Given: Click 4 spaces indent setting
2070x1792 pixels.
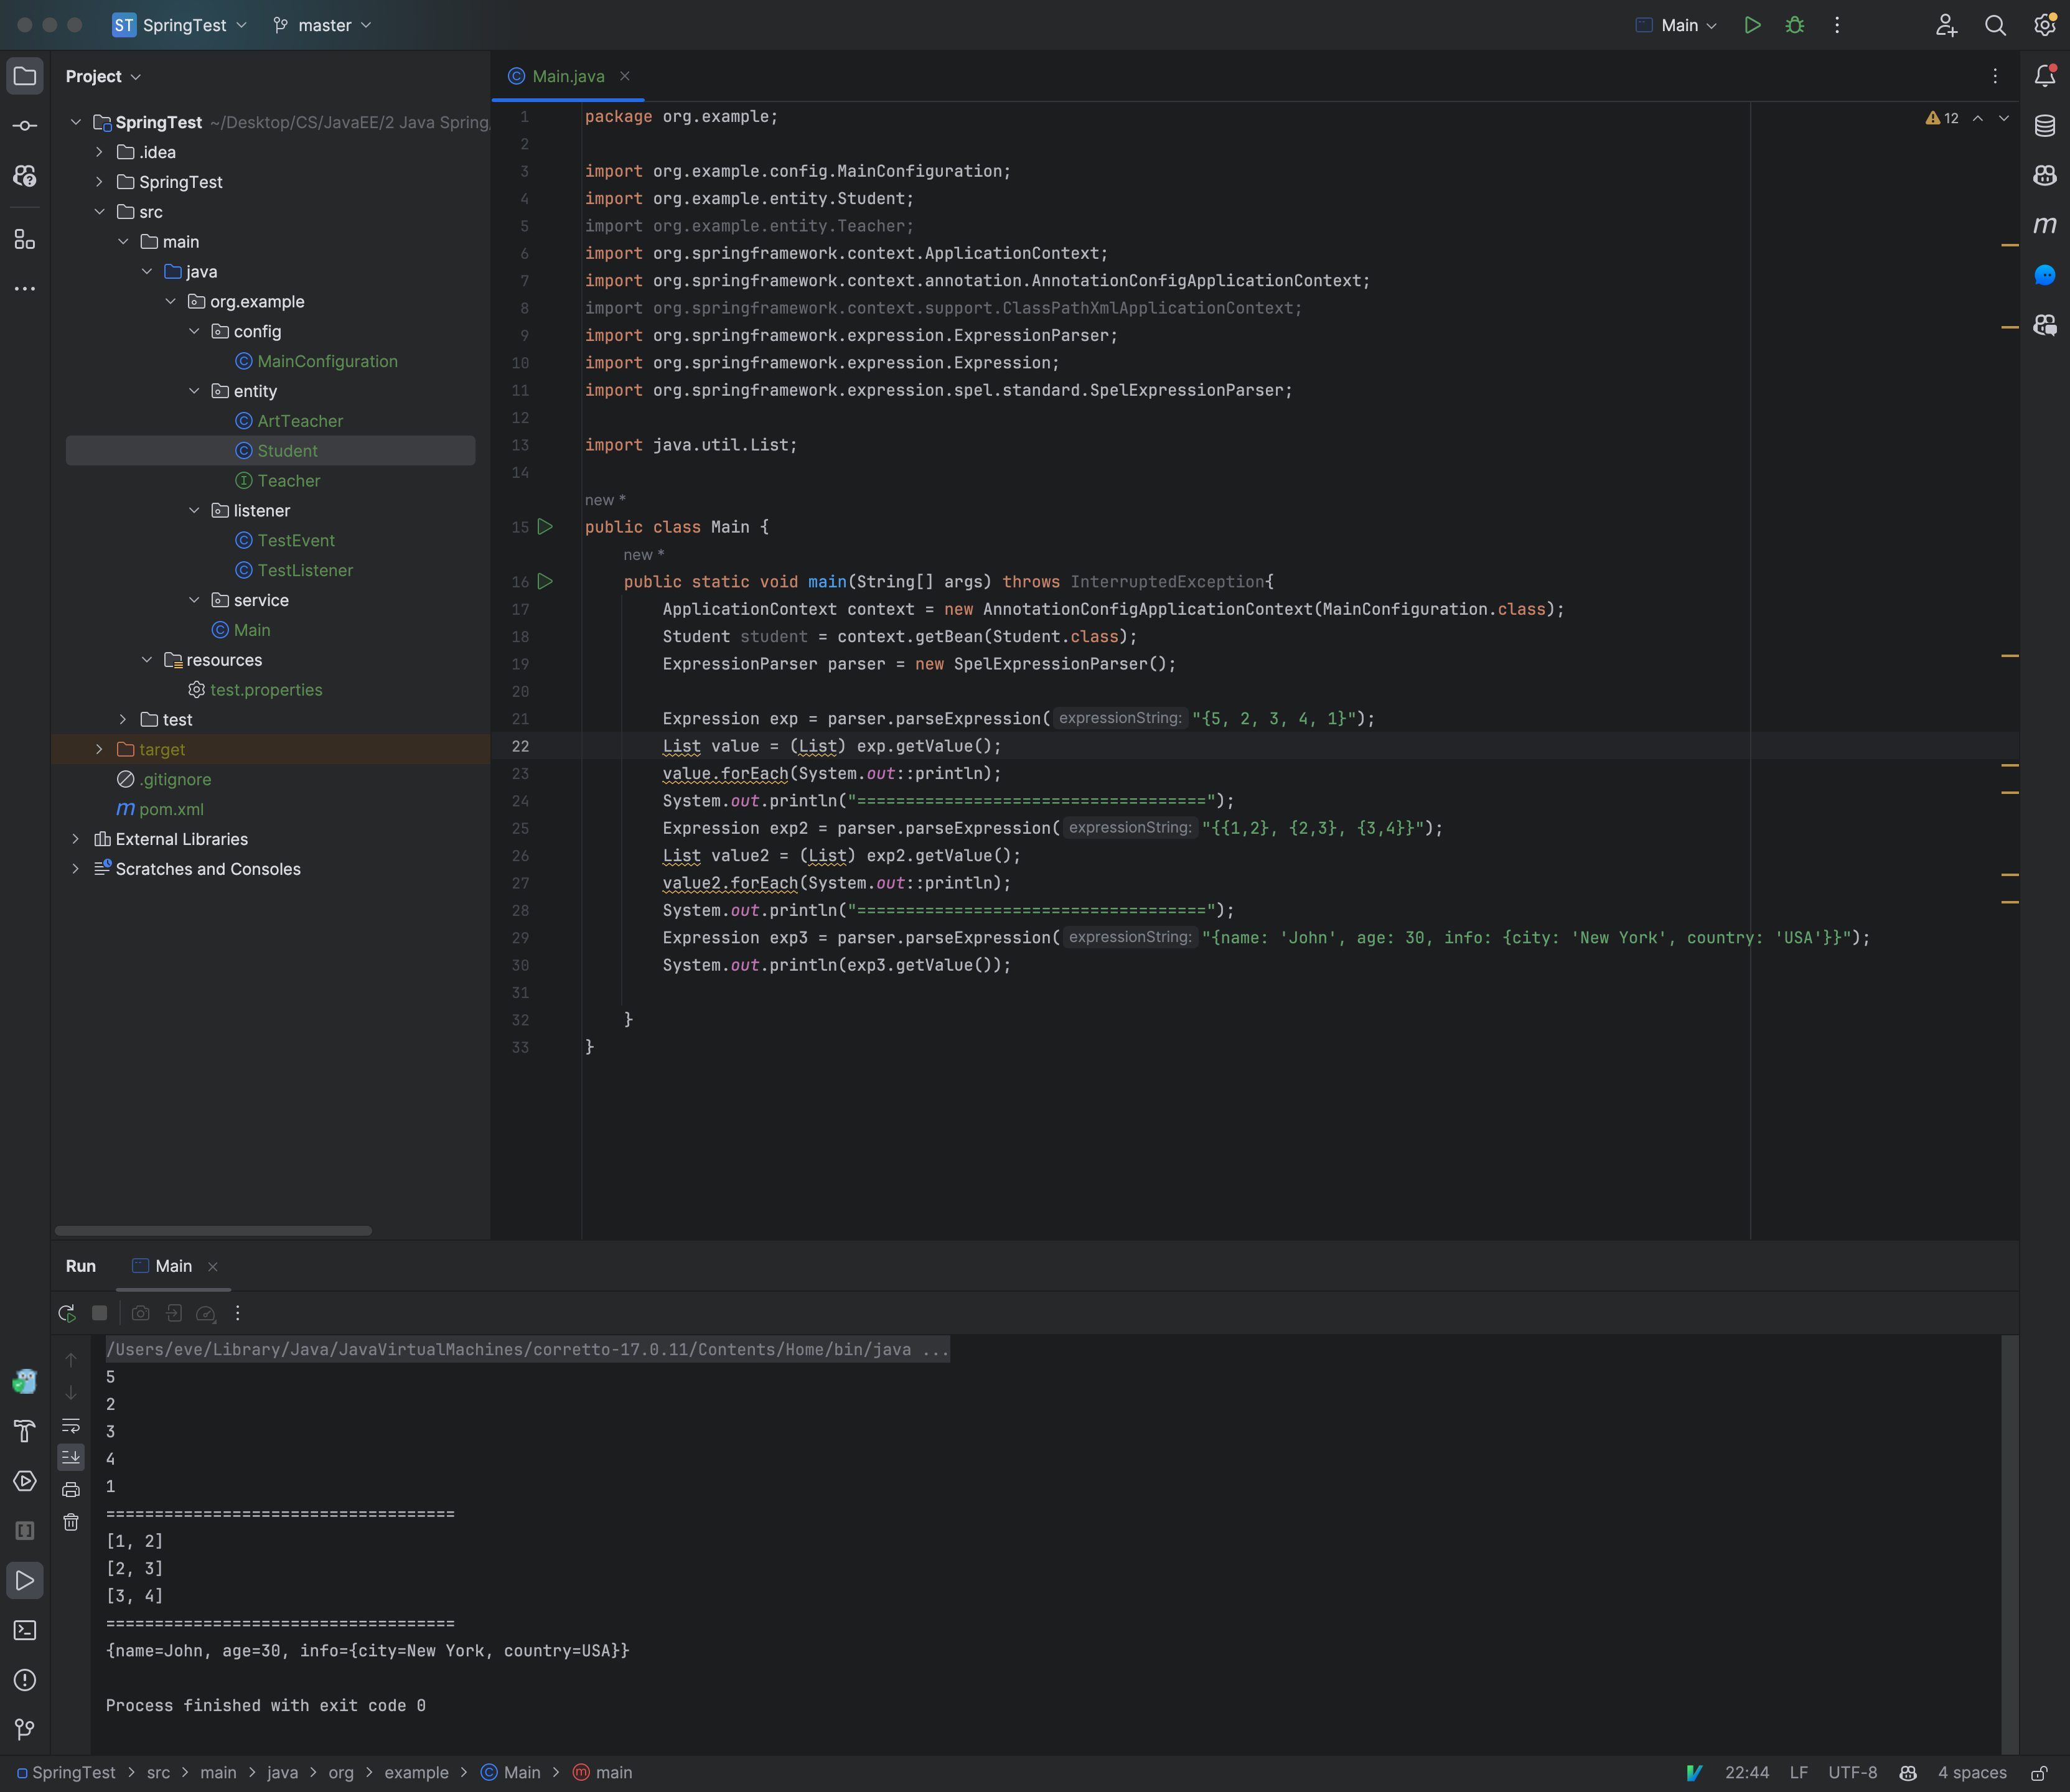Looking at the screenshot, I should coord(1972,1773).
